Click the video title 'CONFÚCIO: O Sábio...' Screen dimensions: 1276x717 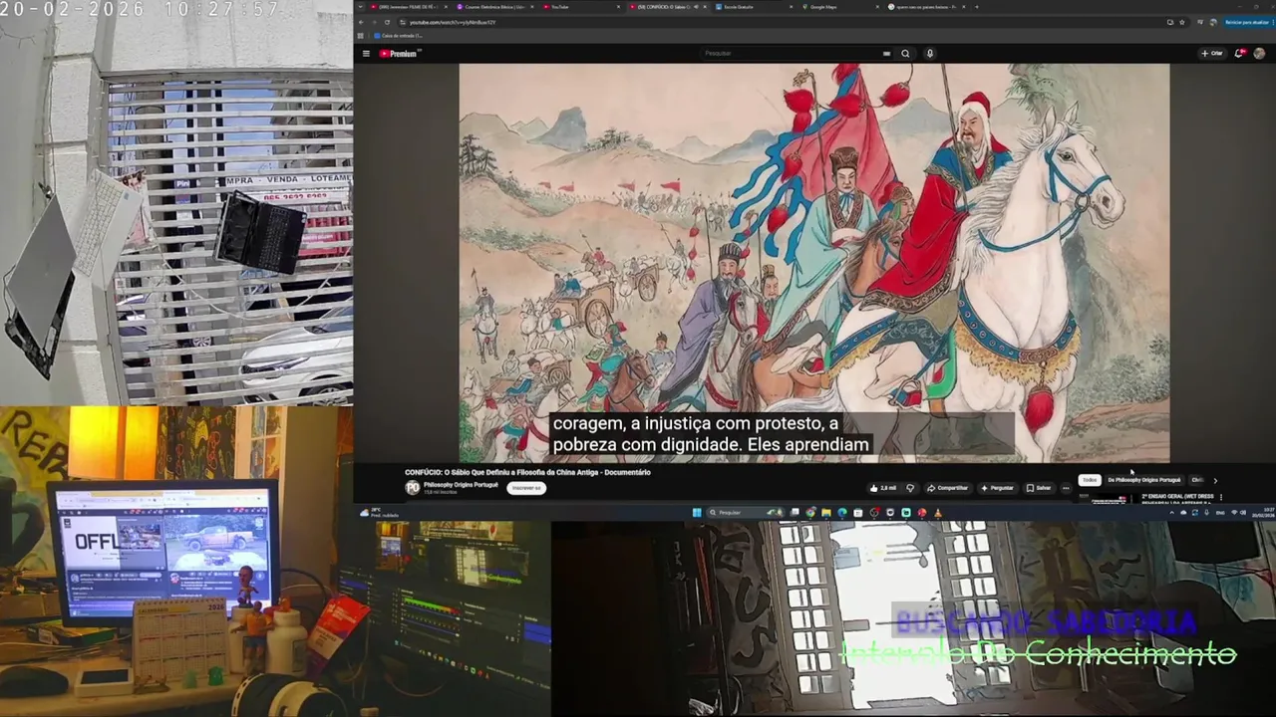tap(527, 472)
